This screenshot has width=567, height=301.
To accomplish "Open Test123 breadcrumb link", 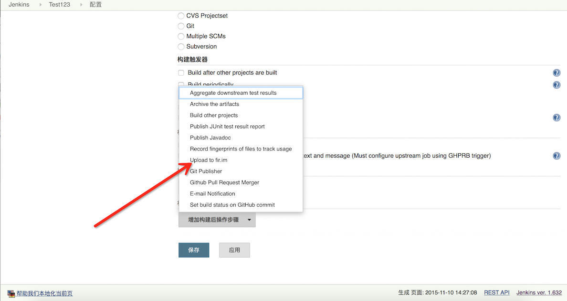I will point(59,5).
